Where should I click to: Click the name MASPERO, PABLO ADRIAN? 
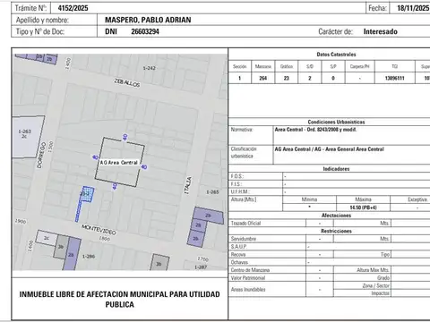148,20
